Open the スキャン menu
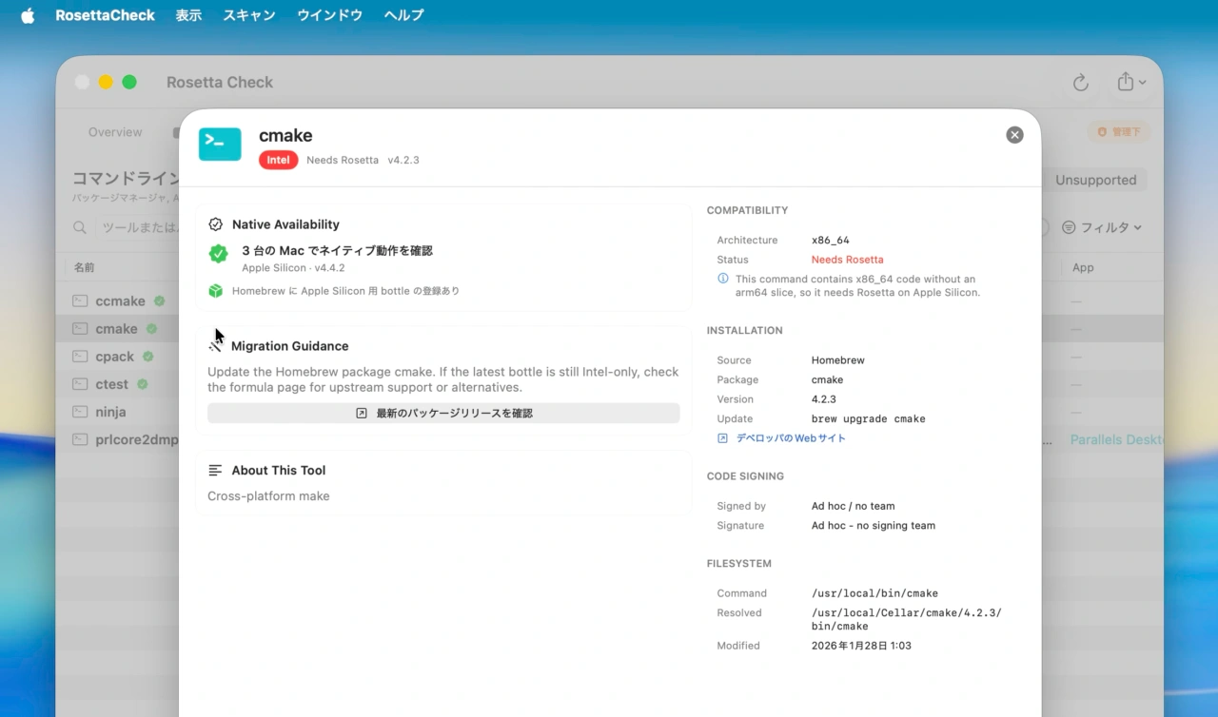 pos(249,15)
